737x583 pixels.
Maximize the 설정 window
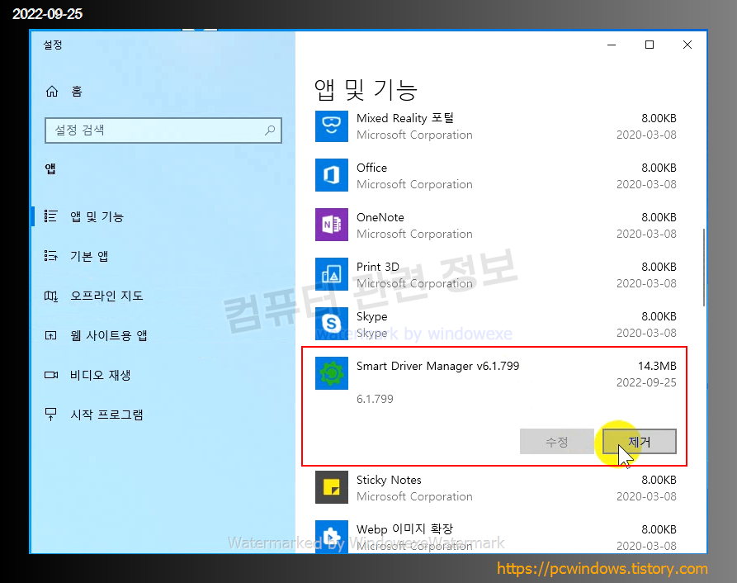(650, 45)
